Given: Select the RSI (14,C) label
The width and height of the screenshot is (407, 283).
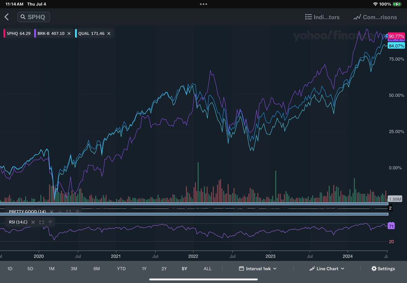Looking at the screenshot, I should coord(18,222).
